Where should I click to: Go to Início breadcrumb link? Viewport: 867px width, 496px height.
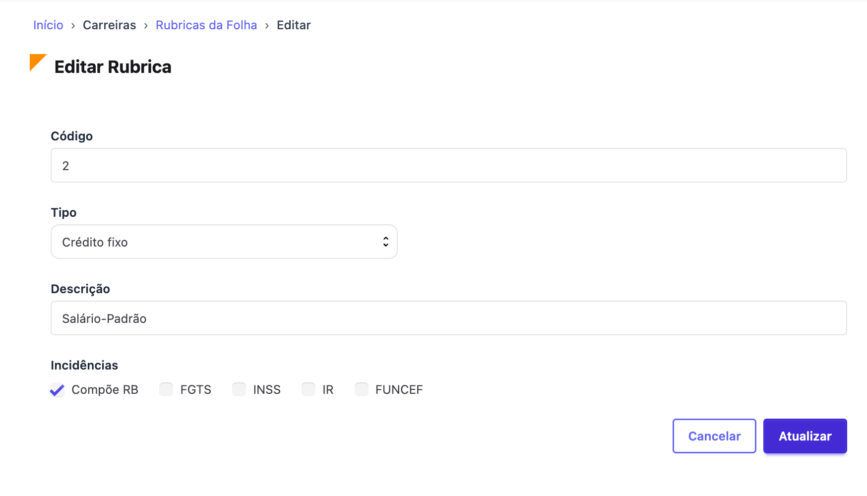tap(48, 25)
